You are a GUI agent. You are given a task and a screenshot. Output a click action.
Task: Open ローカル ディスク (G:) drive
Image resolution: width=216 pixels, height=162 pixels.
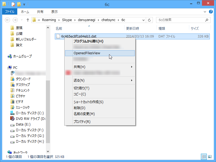click(30, 136)
